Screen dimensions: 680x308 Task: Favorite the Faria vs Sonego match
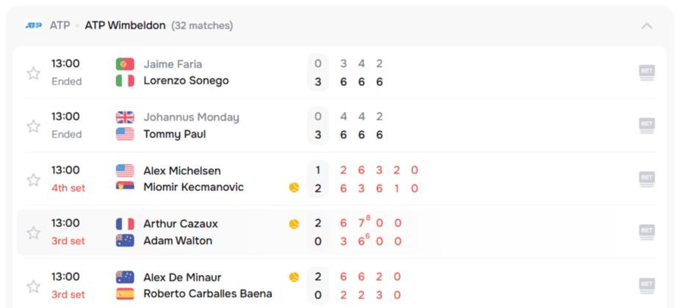click(33, 73)
